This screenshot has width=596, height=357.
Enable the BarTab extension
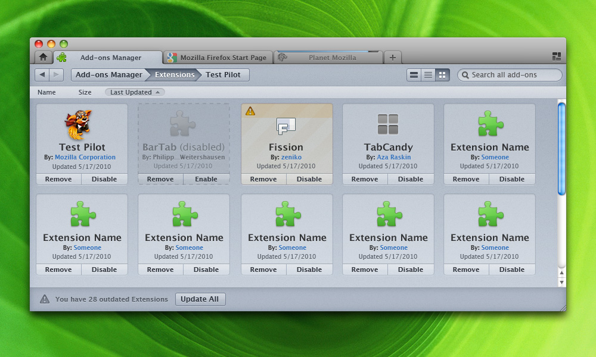206,179
